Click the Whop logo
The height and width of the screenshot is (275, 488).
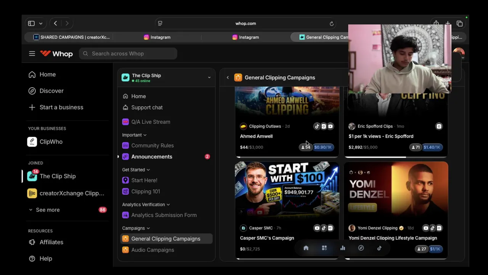click(x=56, y=53)
